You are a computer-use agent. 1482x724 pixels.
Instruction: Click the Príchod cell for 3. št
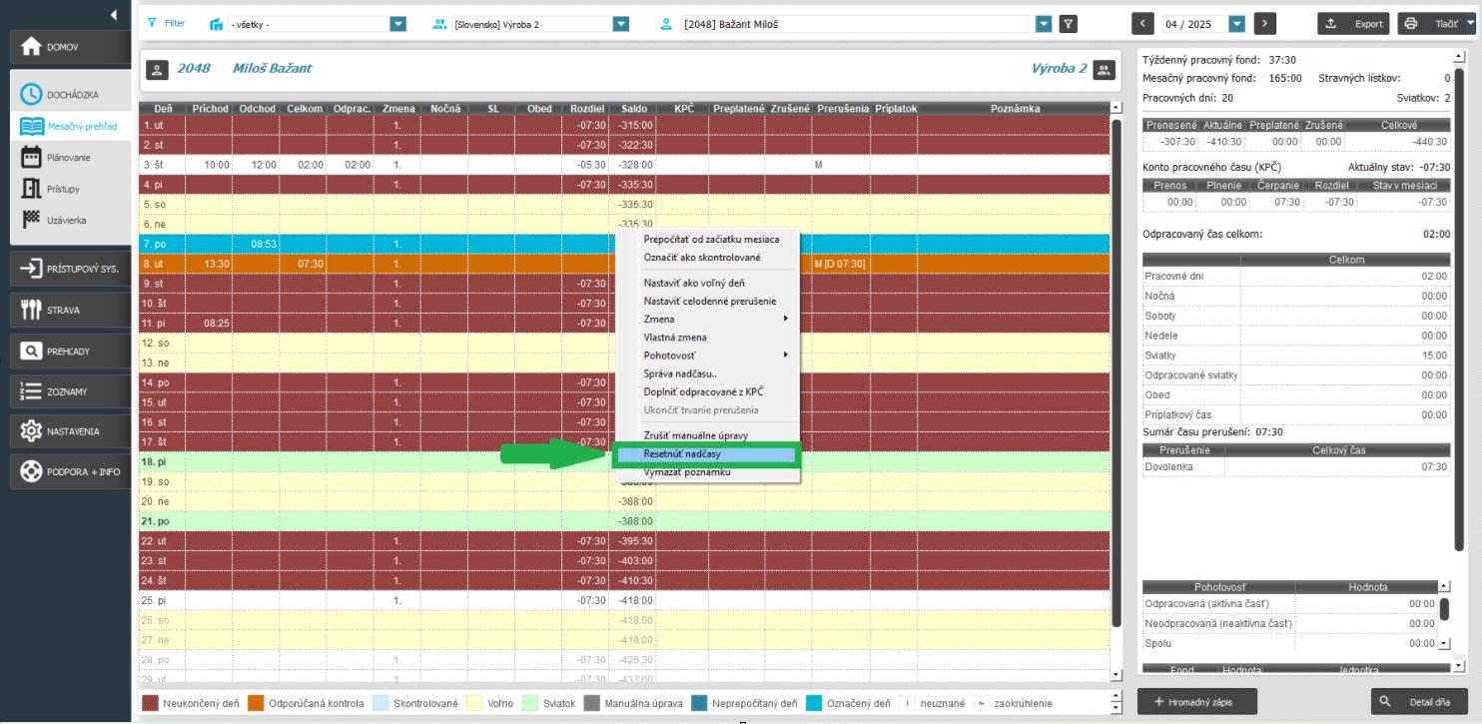pyautogui.click(x=210, y=165)
